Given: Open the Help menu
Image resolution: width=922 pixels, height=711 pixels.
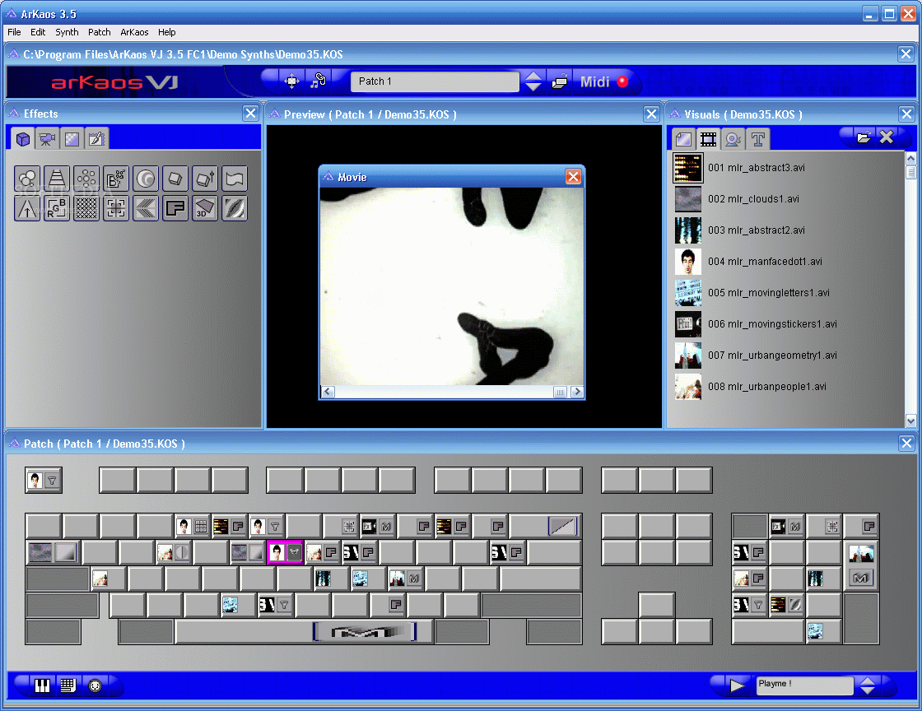Looking at the screenshot, I should tap(166, 32).
